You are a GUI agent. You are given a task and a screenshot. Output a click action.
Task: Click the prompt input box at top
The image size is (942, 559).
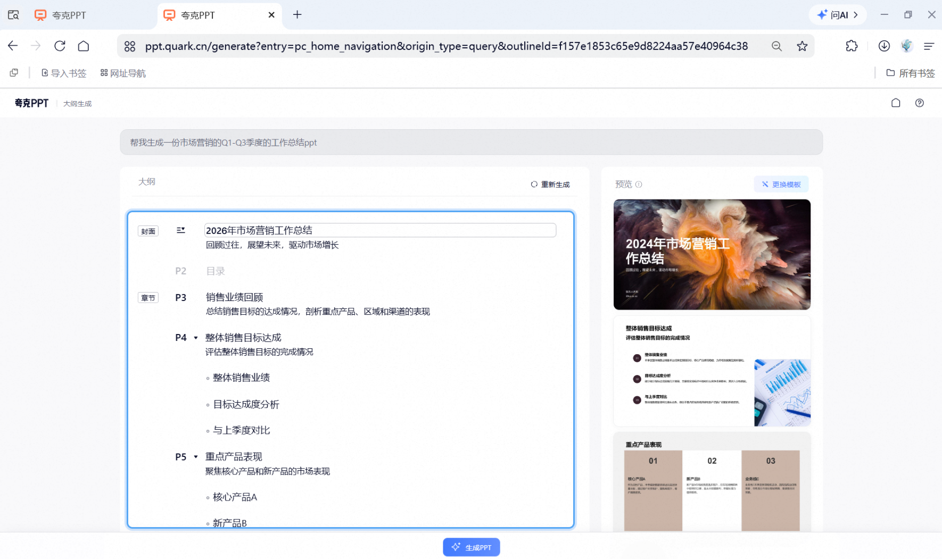(x=471, y=143)
